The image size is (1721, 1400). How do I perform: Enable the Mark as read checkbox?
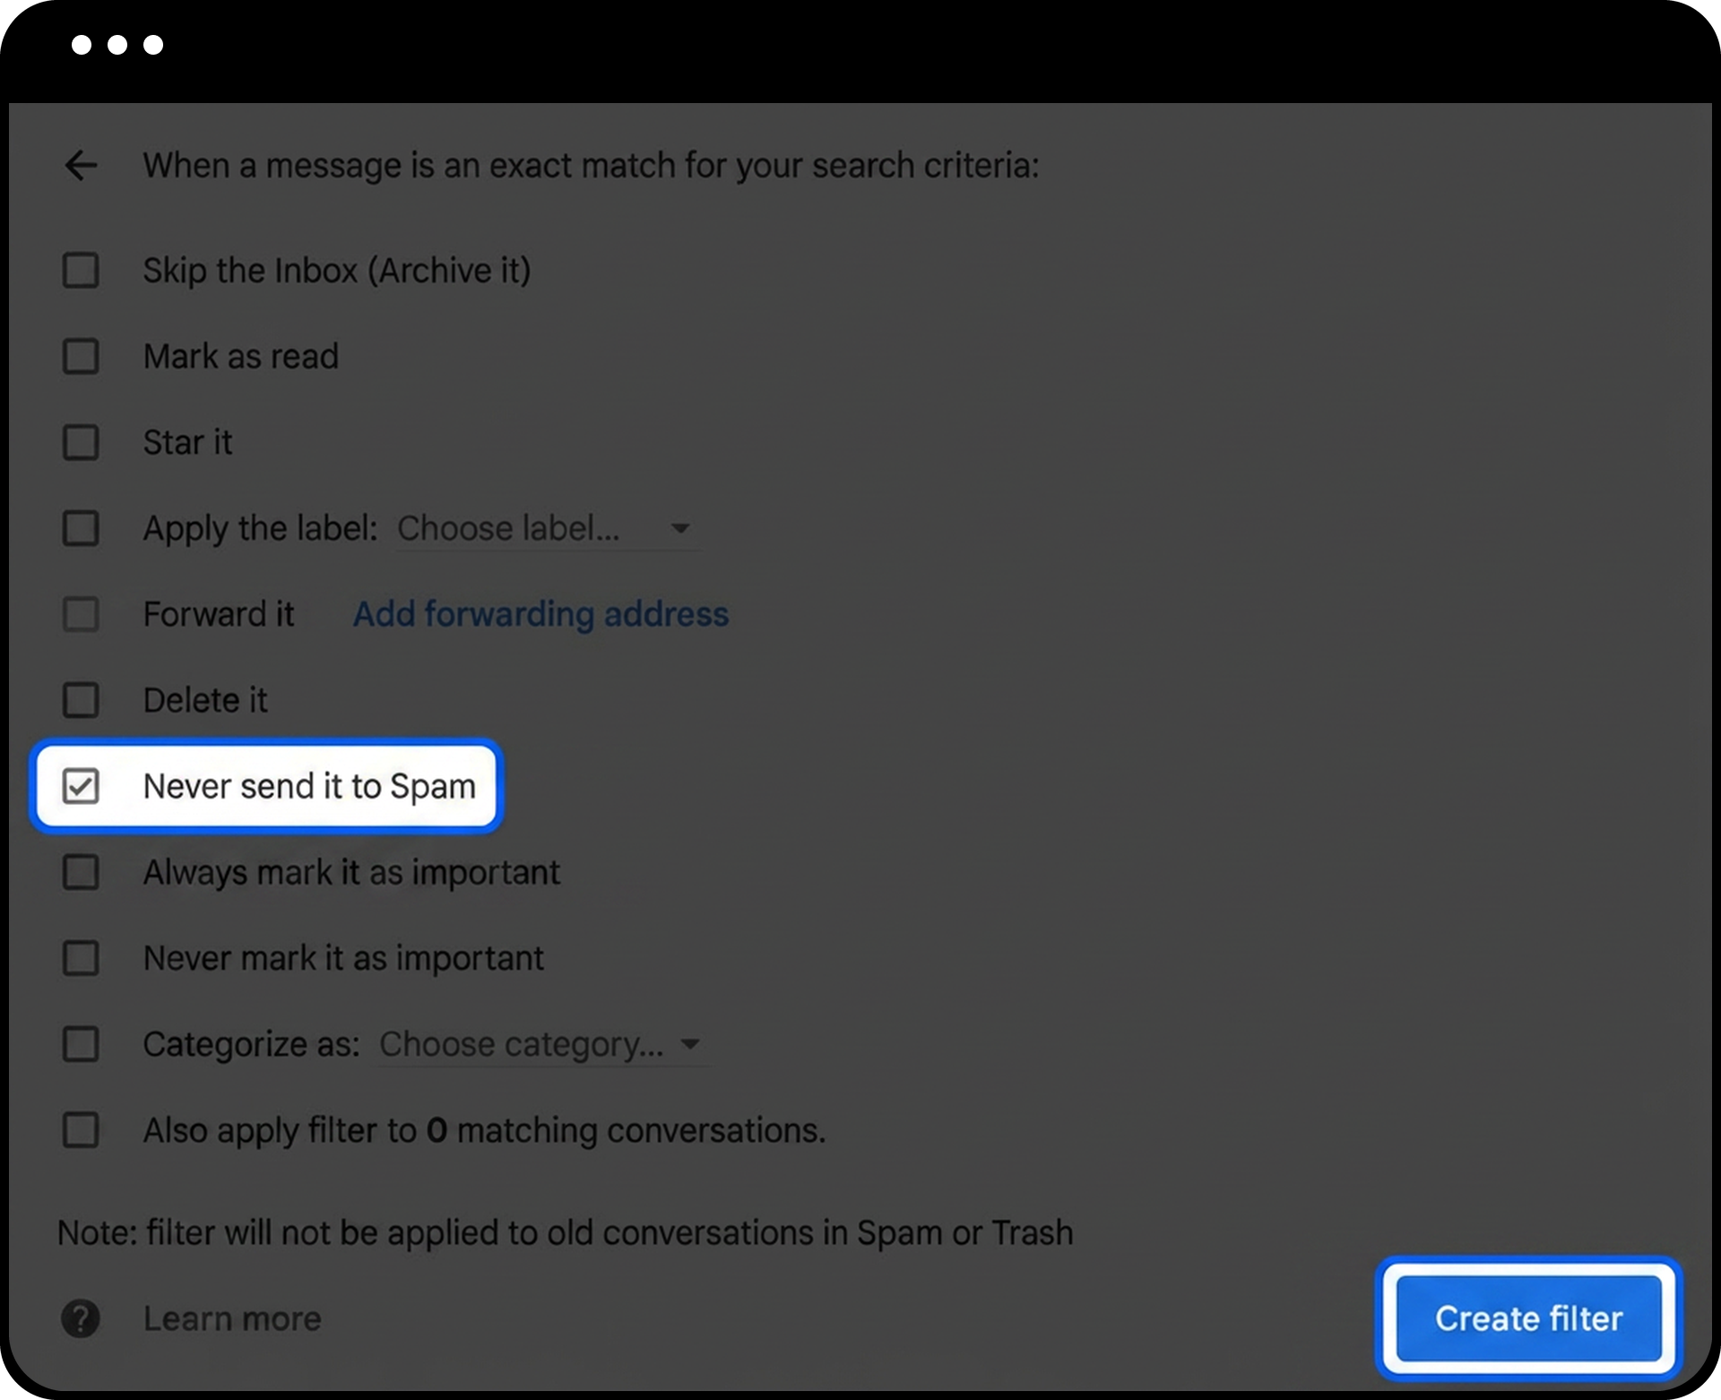click(x=81, y=357)
